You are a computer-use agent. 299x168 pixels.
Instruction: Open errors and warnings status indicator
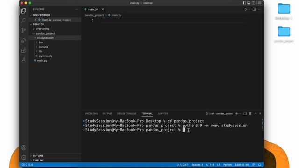point(27,165)
